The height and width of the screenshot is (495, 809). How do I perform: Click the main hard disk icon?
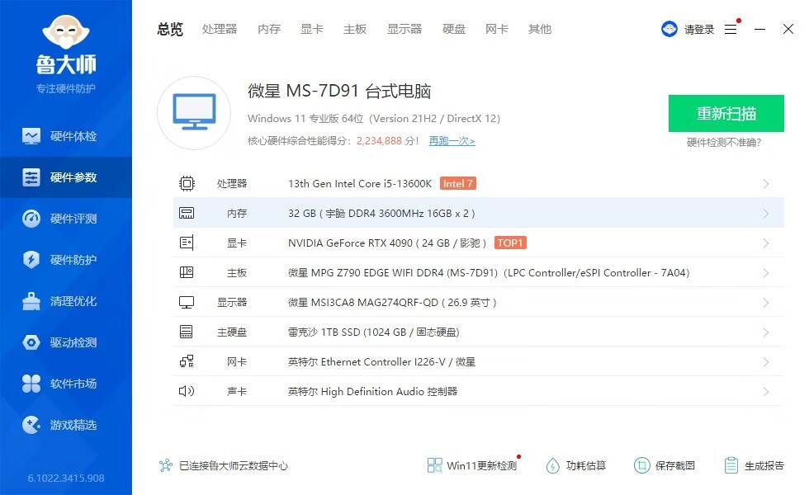tap(187, 332)
